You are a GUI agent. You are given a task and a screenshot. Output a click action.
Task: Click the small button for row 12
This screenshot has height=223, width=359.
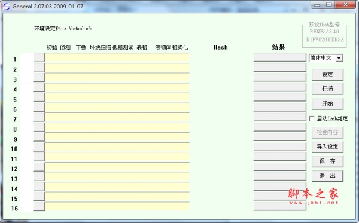click(x=39, y=167)
